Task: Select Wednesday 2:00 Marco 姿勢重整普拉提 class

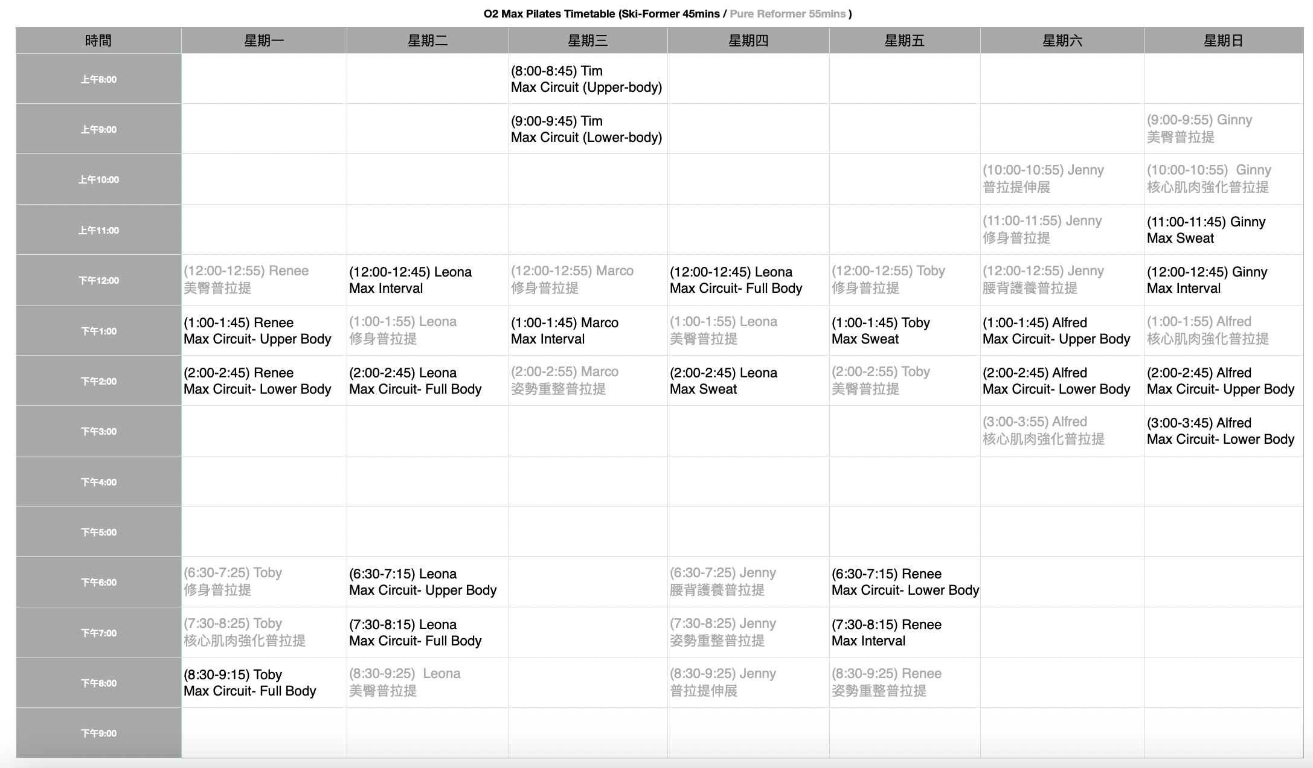Action: [564, 380]
